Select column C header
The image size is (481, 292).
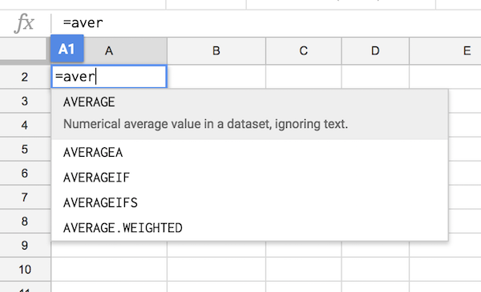pos(303,51)
